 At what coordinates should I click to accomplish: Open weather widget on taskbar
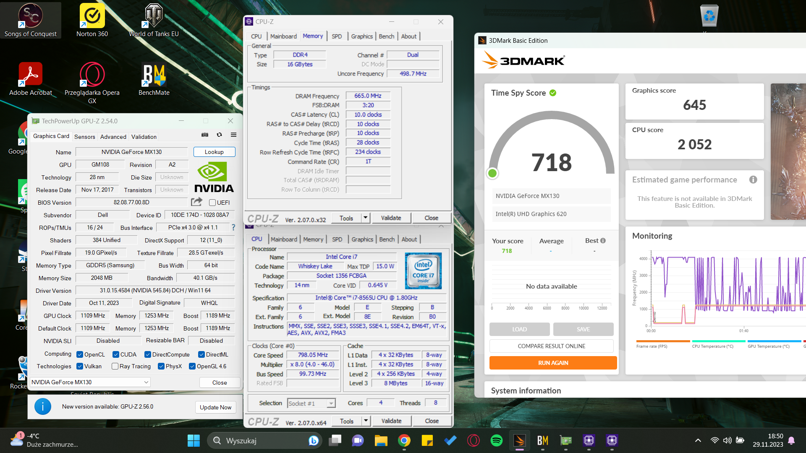pos(44,440)
